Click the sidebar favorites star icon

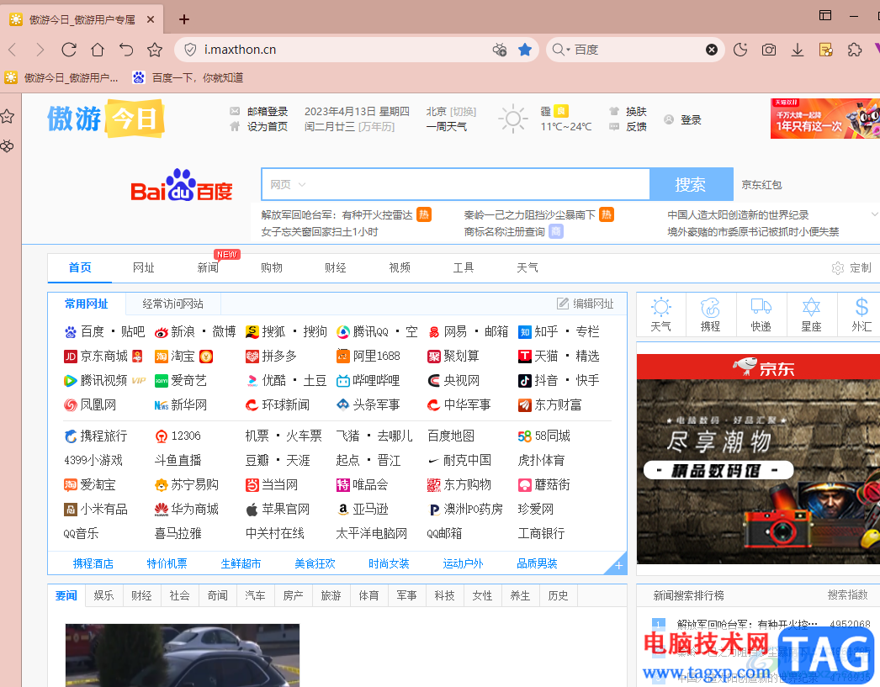(8, 117)
